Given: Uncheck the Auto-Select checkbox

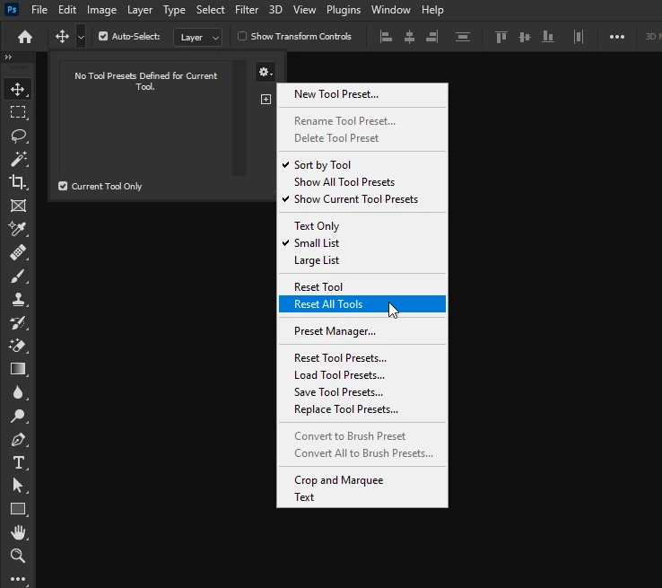Looking at the screenshot, I should pos(103,36).
